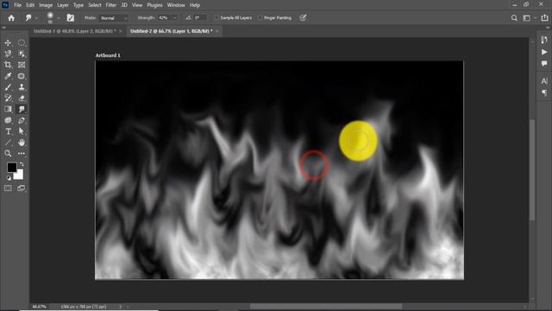Select the Horizontal Type tool
Viewport: 552px width, 311px height.
[x=8, y=131]
